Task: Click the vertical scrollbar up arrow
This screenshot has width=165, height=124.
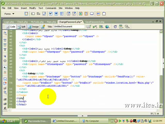Action: tap(161, 32)
